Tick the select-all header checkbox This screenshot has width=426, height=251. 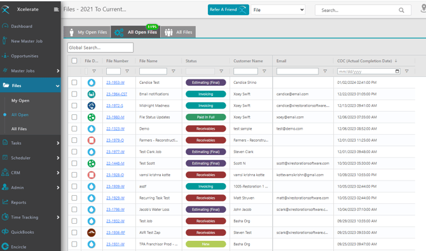pyautogui.click(x=74, y=61)
